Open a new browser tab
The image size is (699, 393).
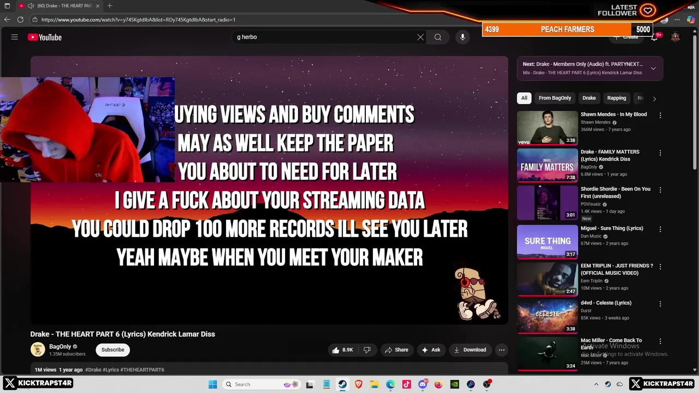110,6
